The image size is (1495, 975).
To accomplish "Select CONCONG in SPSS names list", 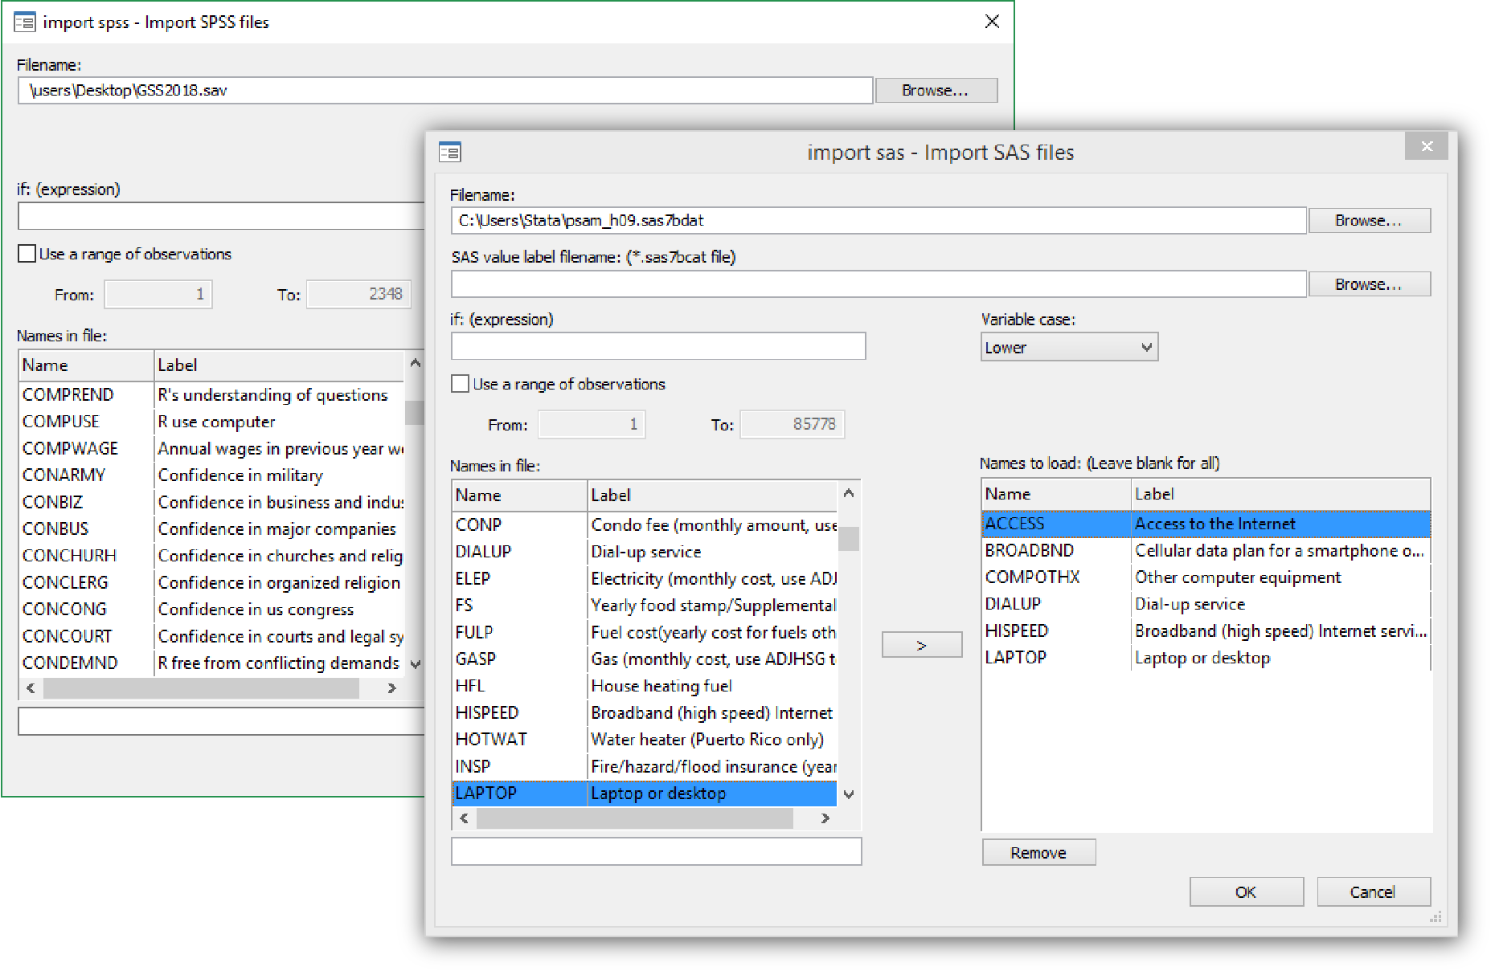I will coord(211,609).
